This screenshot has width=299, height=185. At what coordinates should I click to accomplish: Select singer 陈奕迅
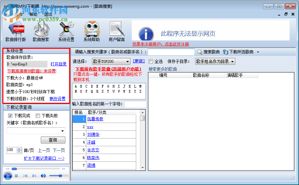pos(93,158)
